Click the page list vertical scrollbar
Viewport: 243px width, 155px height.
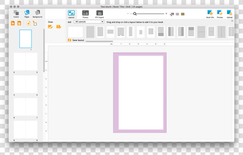click(x=44, y=51)
